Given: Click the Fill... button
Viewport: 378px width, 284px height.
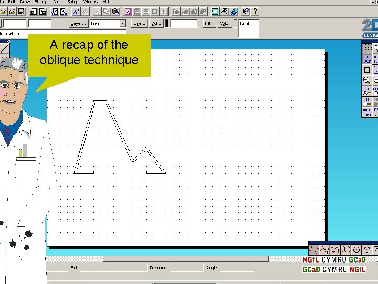Looking at the screenshot, I should 209,24.
